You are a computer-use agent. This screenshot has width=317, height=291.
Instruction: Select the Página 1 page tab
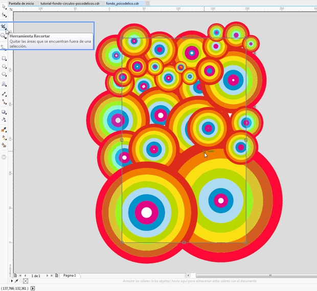70,276
